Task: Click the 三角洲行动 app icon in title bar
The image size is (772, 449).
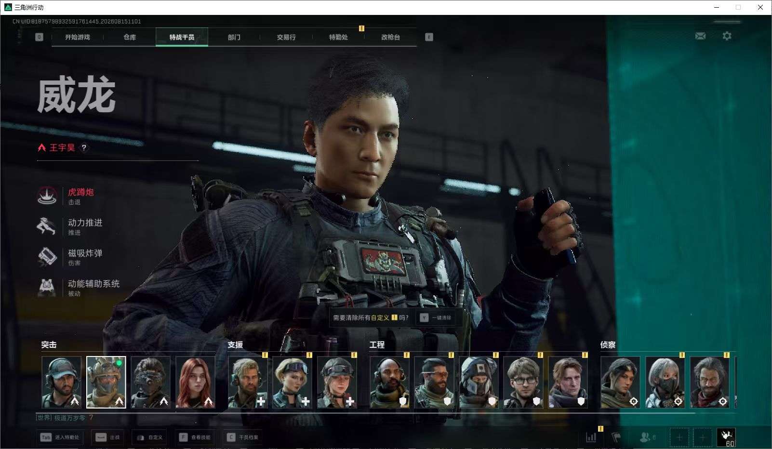Action: [8, 7]
